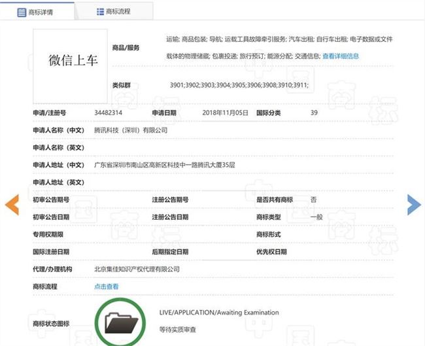Screen dimensions: 425x346
Task: Select the 申请人名称（英文） label
Action: pos(59,148)
